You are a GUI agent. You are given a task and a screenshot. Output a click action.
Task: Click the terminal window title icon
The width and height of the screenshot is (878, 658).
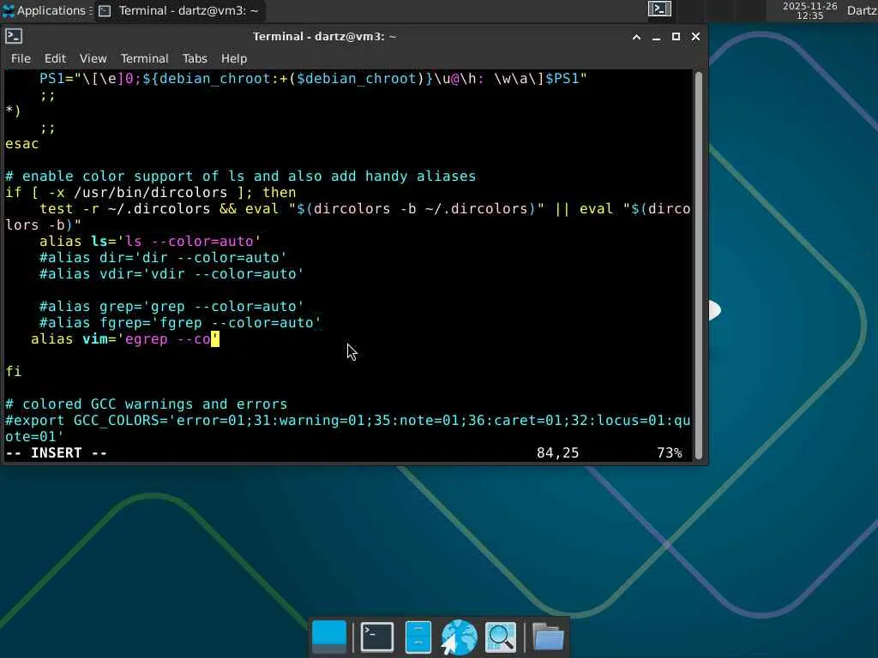point(14,36)
